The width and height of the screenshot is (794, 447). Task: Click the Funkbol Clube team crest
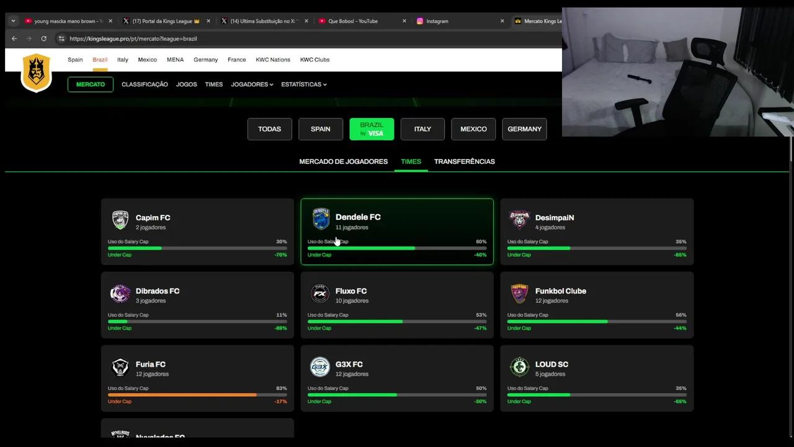(520, 294)
